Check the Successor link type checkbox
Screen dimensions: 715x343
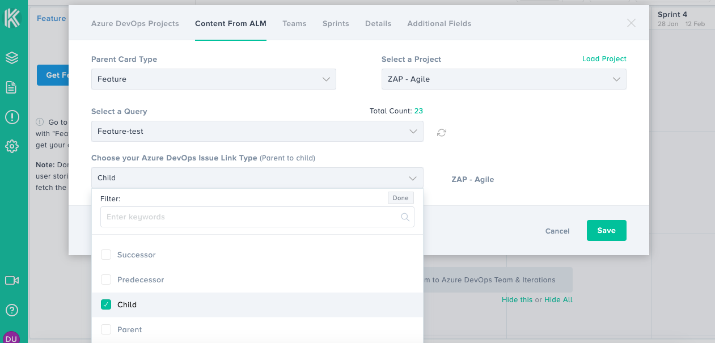106,255
